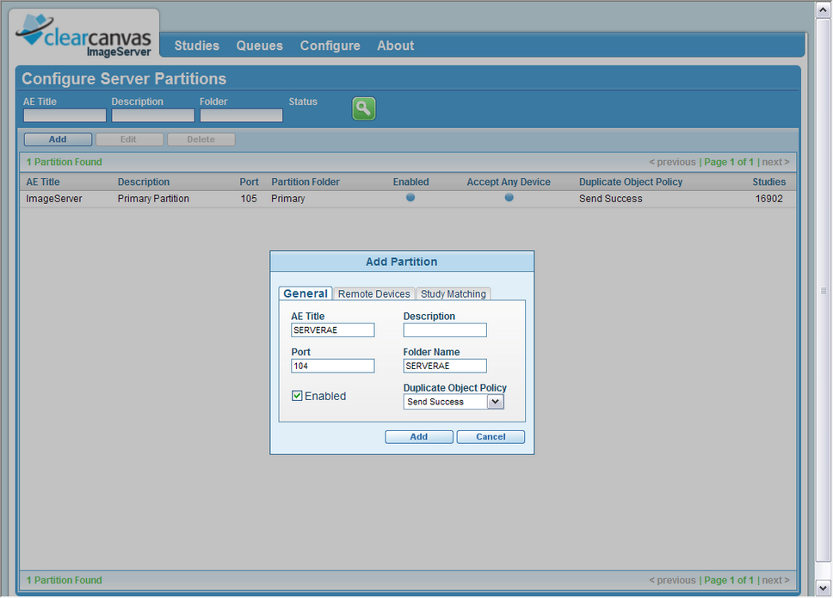Click the scrollbar up arrow

coord(823,10)
